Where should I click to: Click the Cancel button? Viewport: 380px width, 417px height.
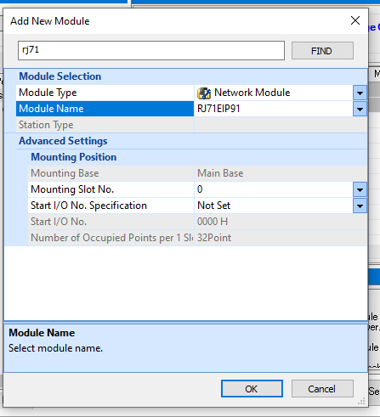[322, 389]
